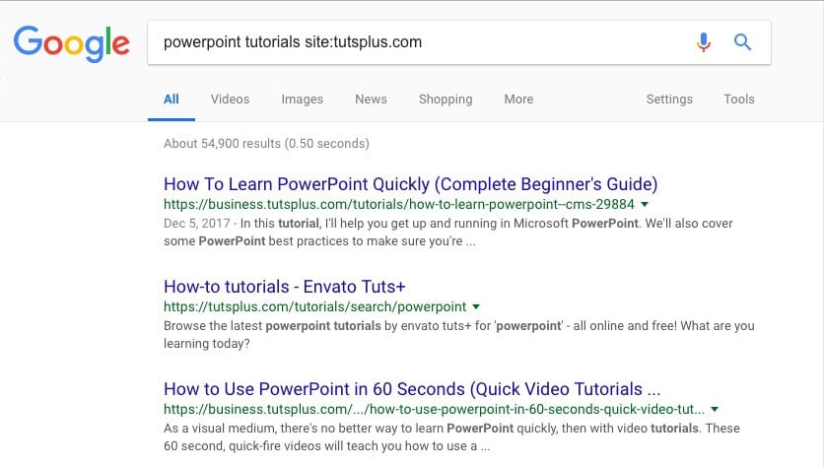Expand dropdown arrow beside search/powerpoint URL

(476, 306)
